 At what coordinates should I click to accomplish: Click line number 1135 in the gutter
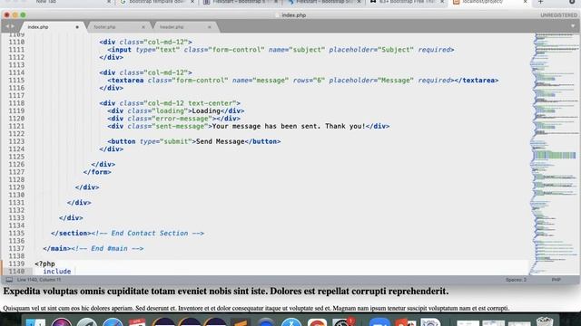click(16, 234)
